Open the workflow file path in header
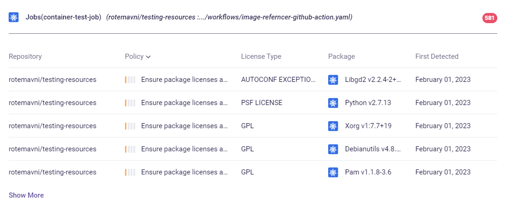This screenshot has width=514, height=205. tap(229, 18)
